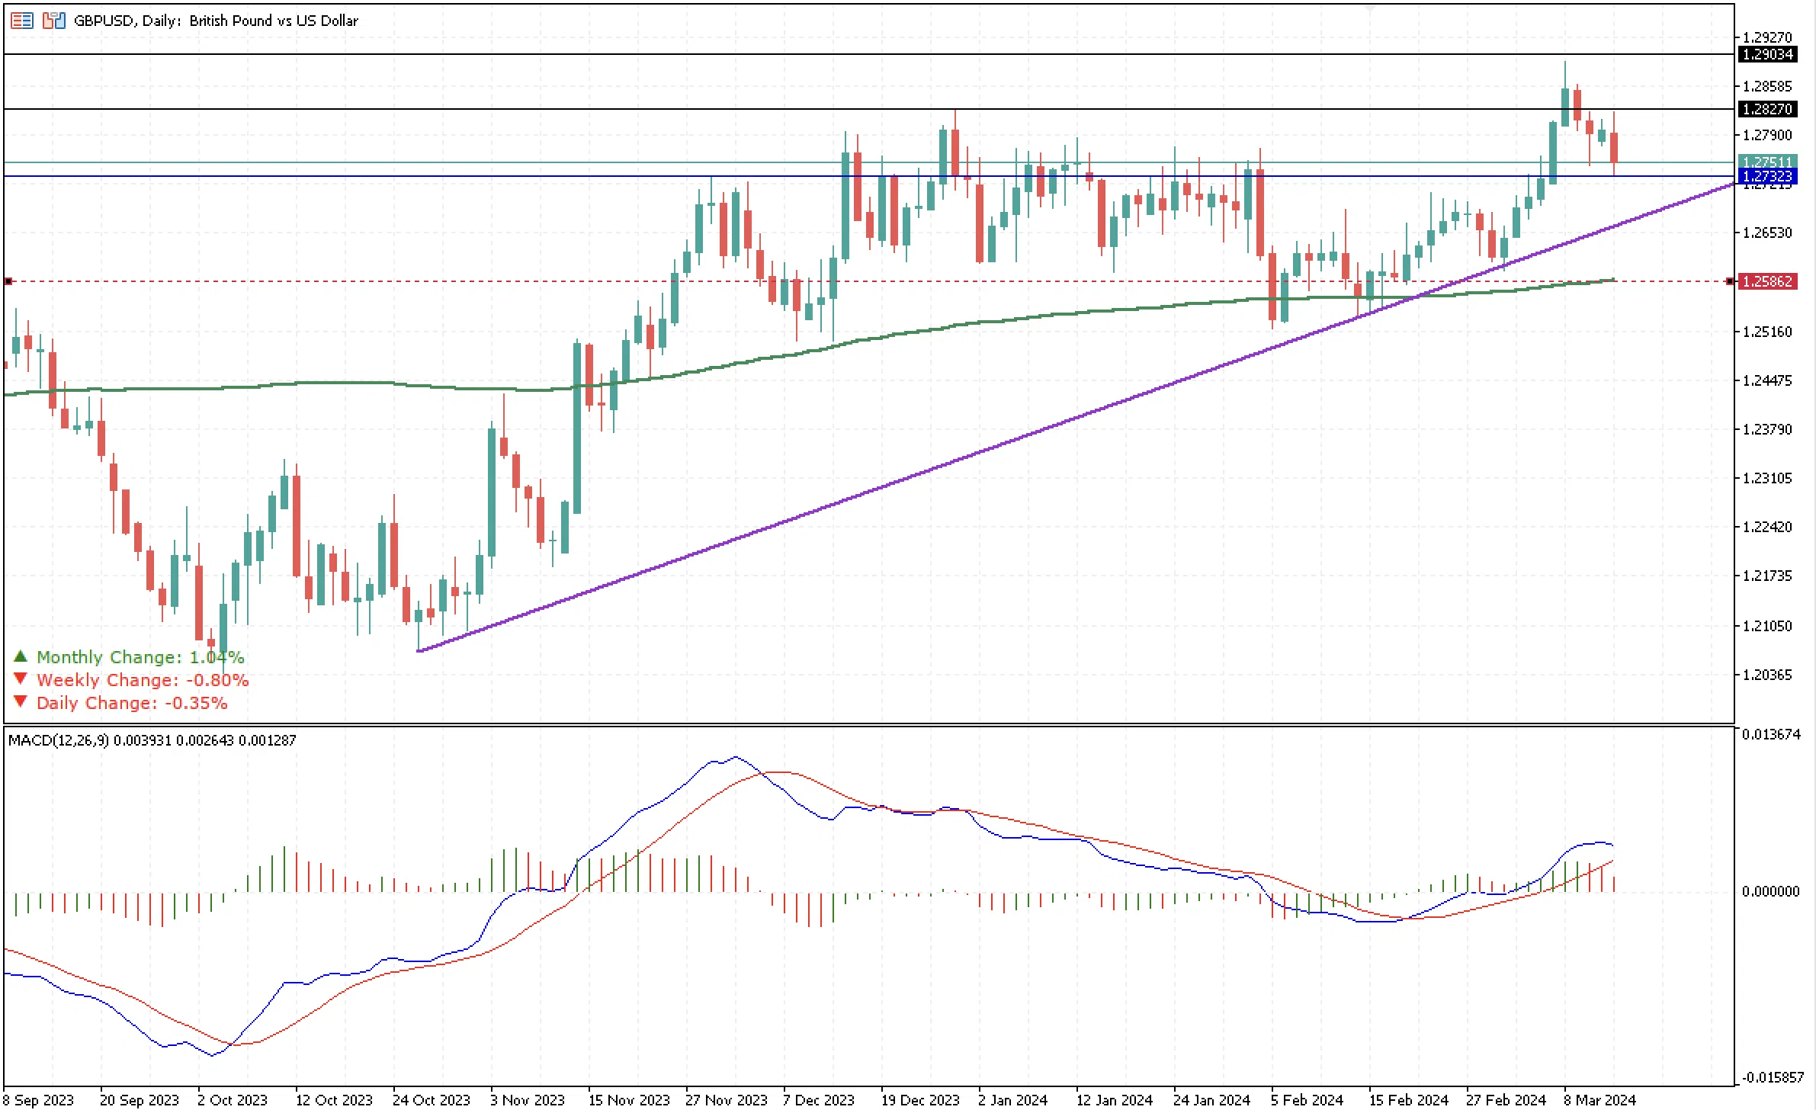Click the 15 Nov 2023 date label

(x=628, y=1100)
